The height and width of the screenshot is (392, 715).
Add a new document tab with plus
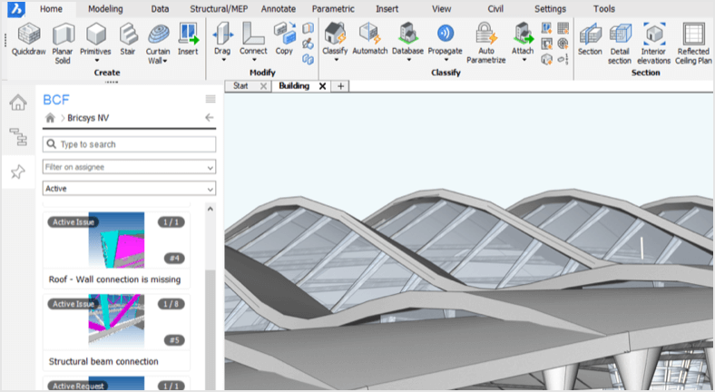340,86
